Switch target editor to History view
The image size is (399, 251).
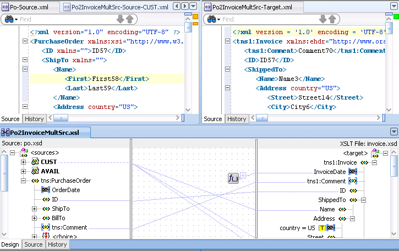coord(237,119)
